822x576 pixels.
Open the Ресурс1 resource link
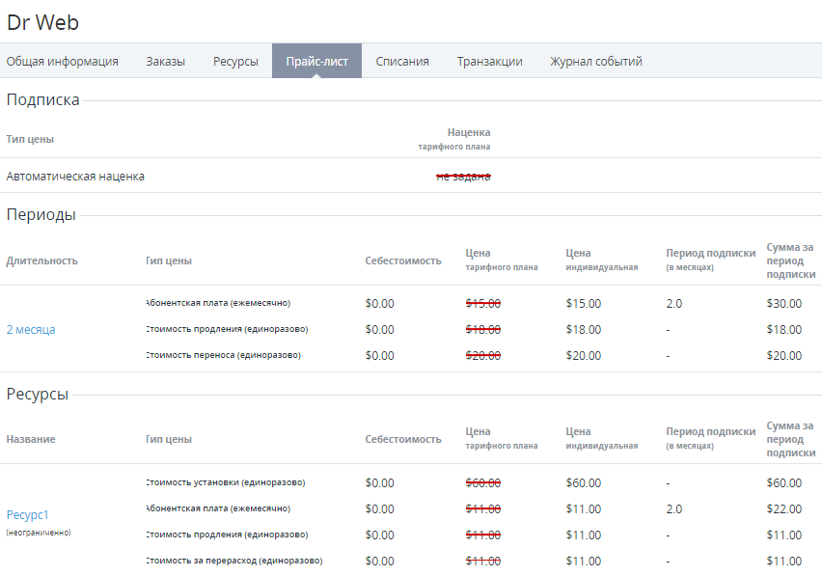tap(27, 514)
